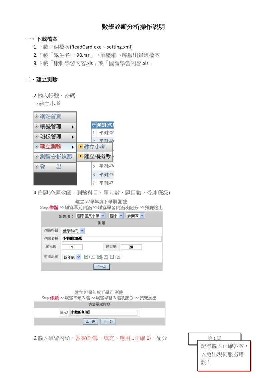Image resolution: width=267 pixels, height=378 pixels.
Task: Open 測驗分析追蹤 in the side menu
Action: 55,157
